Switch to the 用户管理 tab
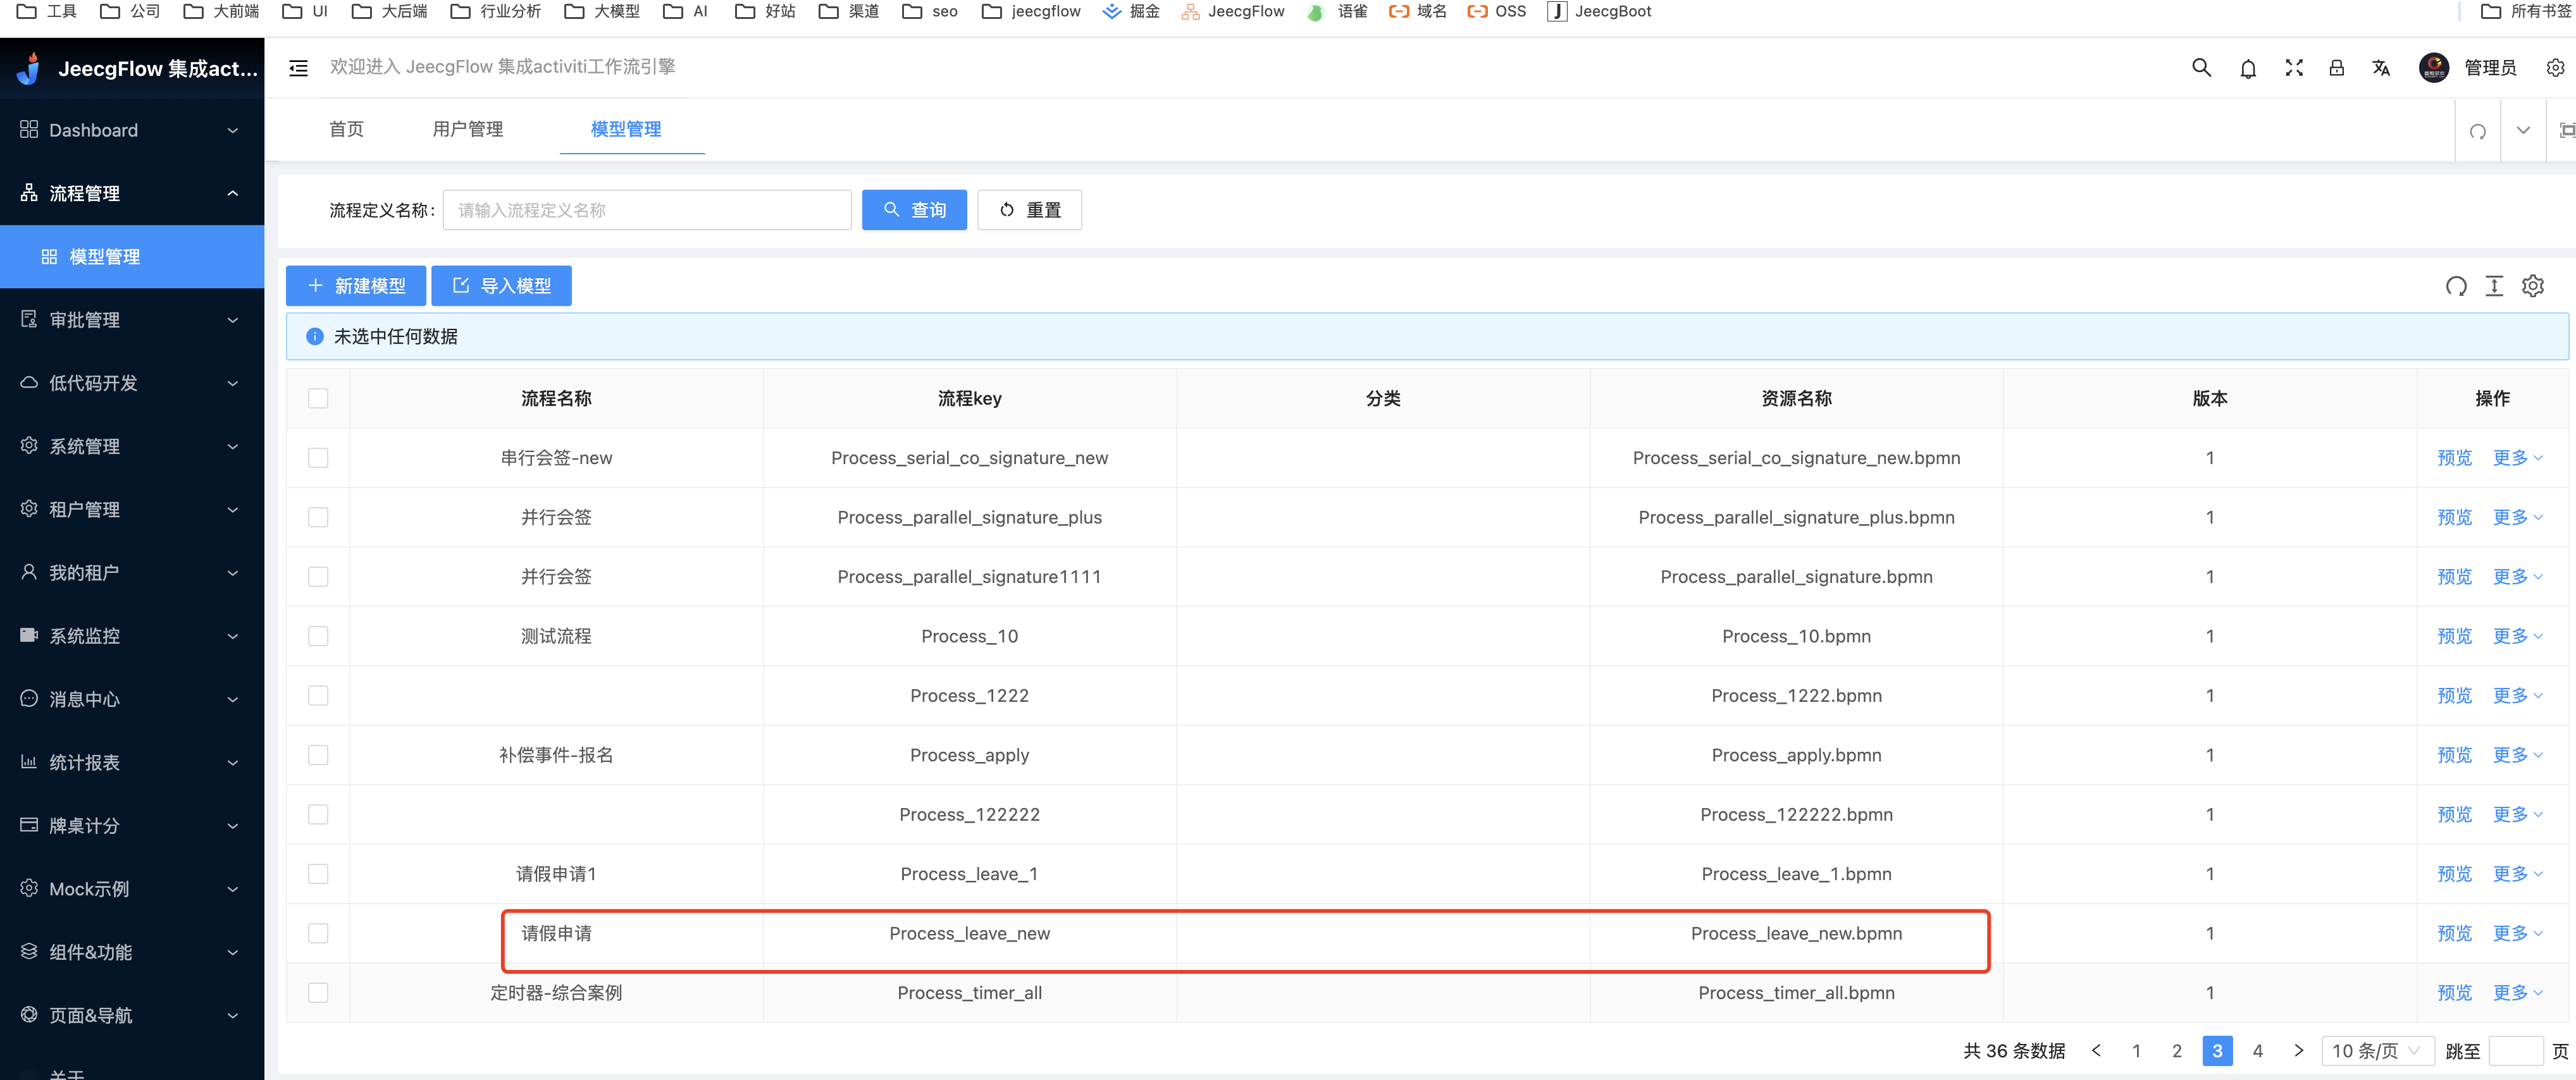This screenshot has width=2576, height=1080. 467,130
